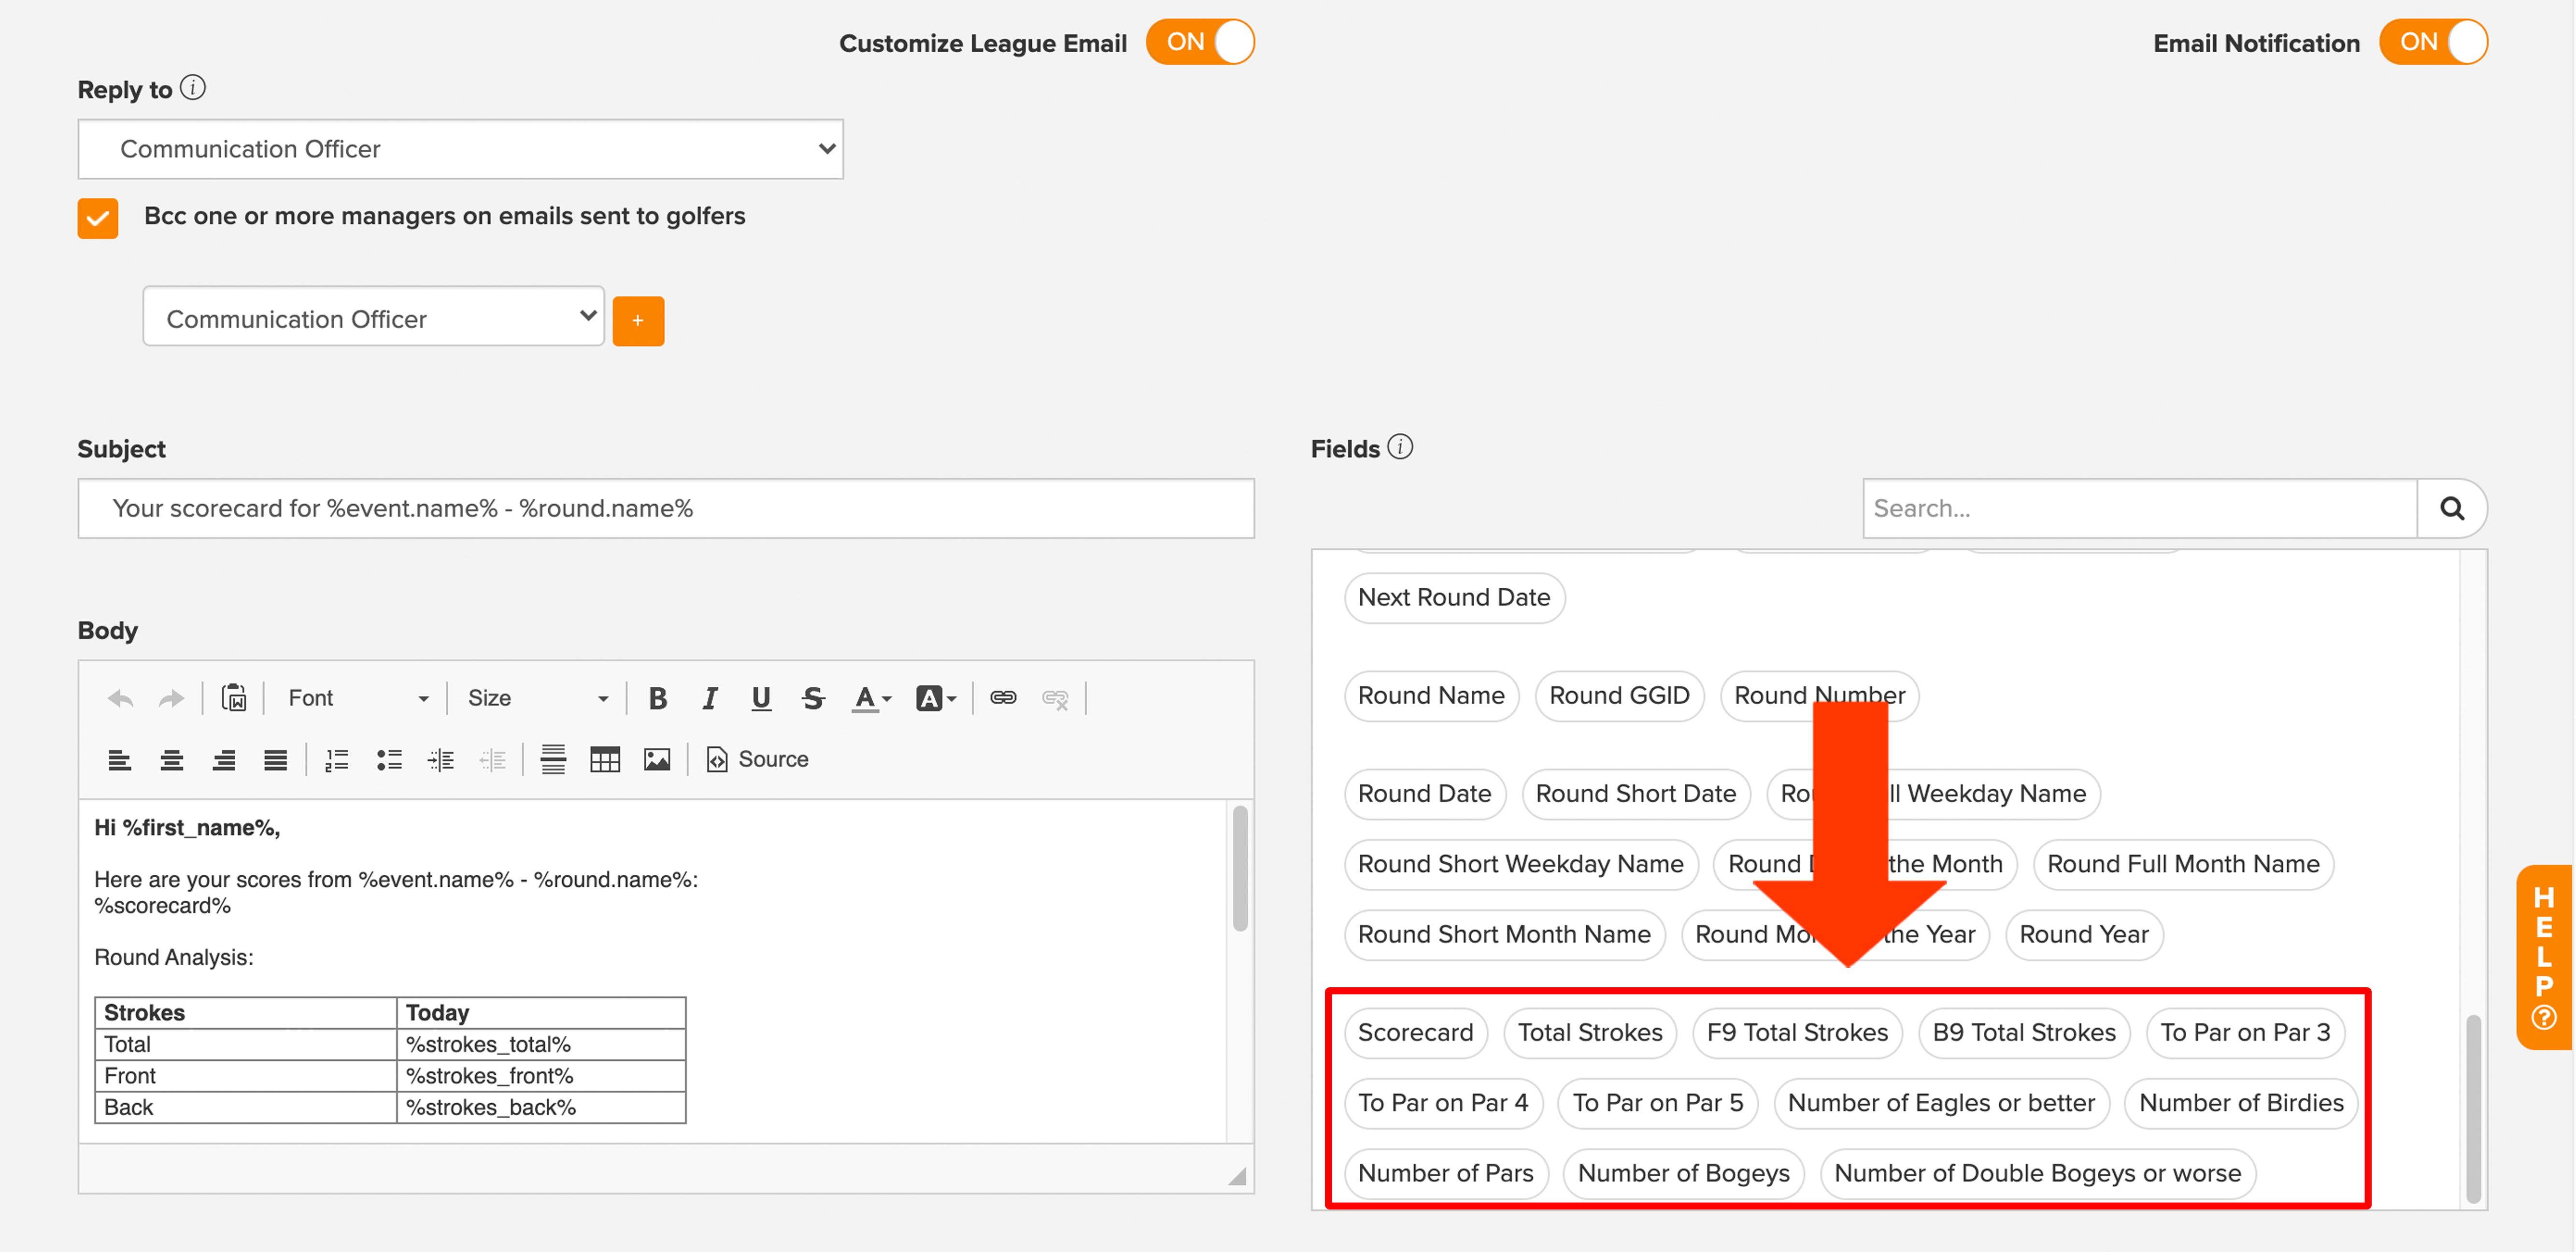Image resolution: width=2576 pixels, height=1252 pixels.
Task: Decrease the indent
Action: click(x=493, y=760)
